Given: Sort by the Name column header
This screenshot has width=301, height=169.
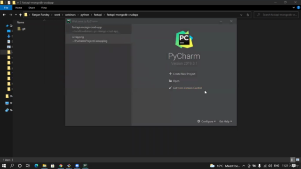Looking at the screenshot, I should (21, 23).
